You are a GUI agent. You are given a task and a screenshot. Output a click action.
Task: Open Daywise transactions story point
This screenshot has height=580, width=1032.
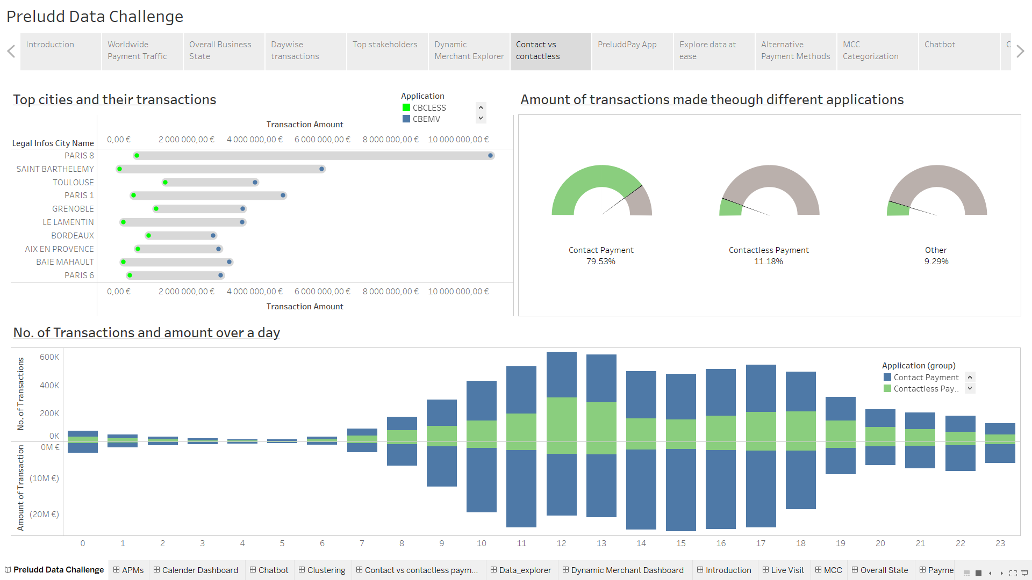(x=305, y=52)
